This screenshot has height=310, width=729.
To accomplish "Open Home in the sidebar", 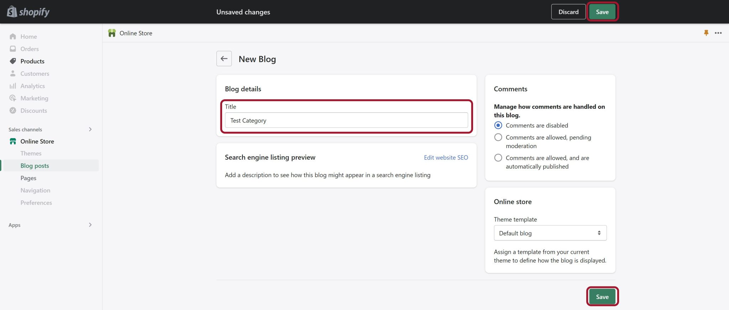I will coord(28,36).
